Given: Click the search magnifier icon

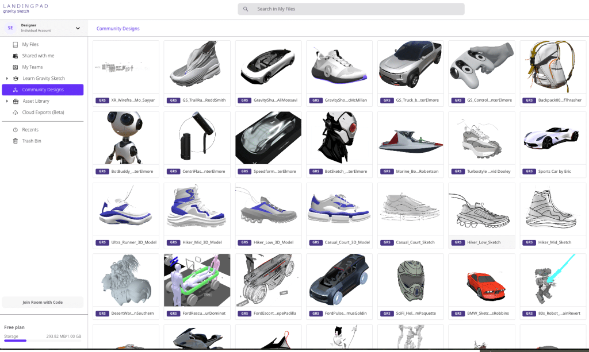Looking at the screenshot, I should pyautogui.click(x=245, y=9).
